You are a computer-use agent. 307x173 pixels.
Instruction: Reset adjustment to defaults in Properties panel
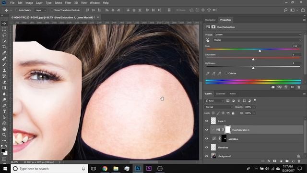point(286,87)
